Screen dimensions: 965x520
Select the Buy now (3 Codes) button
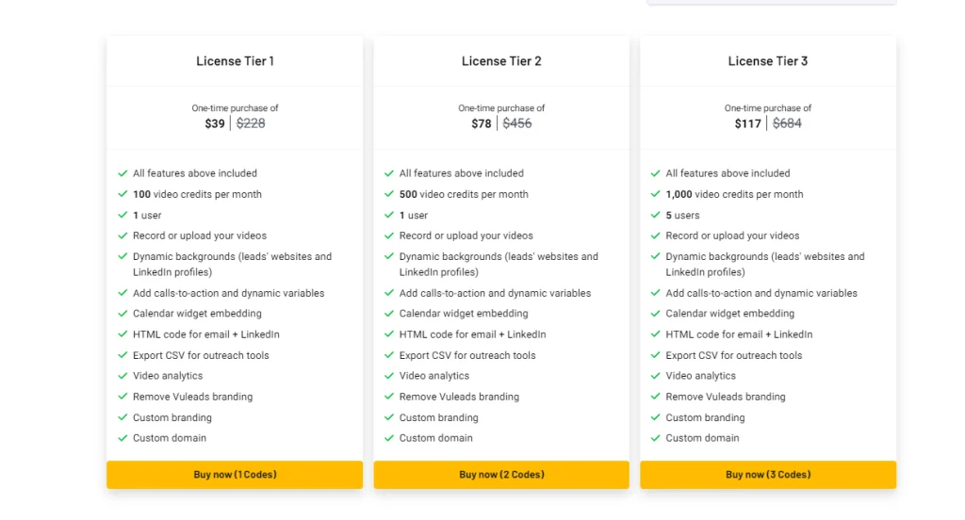click(x=768, y=475)
